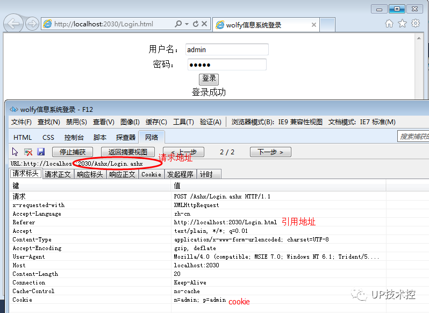
Task: Click the 值 column header
Action: pyautogui.click(x=278, y=186)
